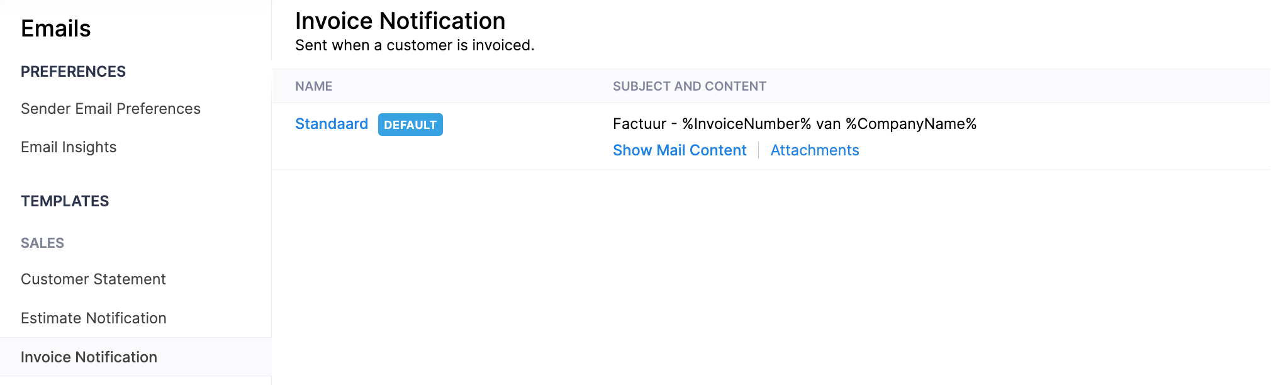Click the %InvoiceNumber% placeholder in subject

(x=746, y=124)
